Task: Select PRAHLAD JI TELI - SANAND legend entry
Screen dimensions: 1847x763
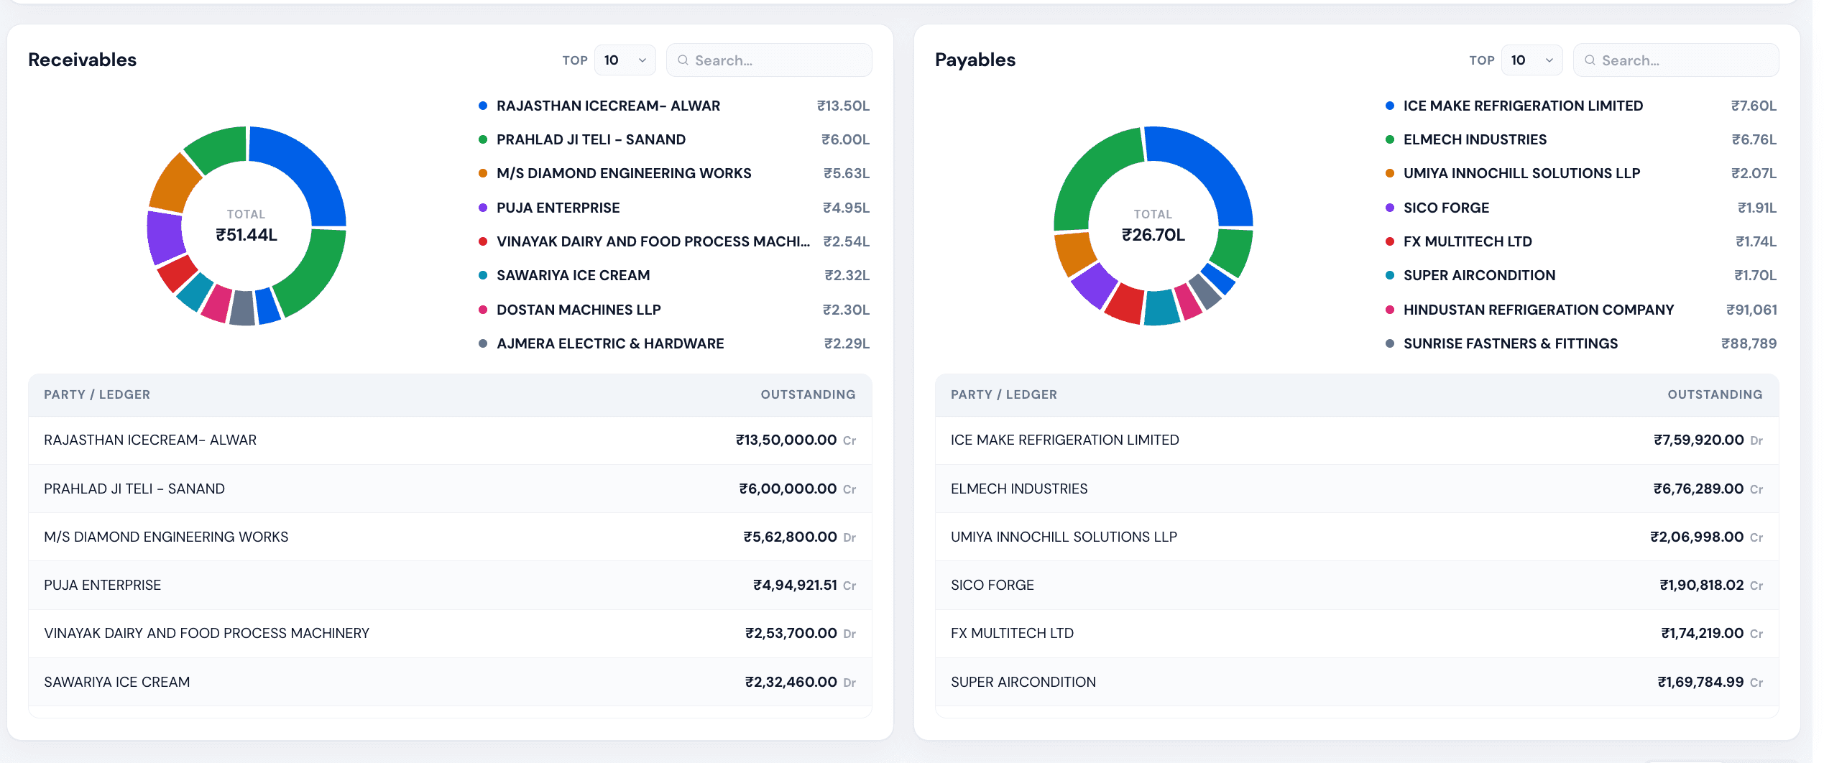Action: (x=674, y=139)
